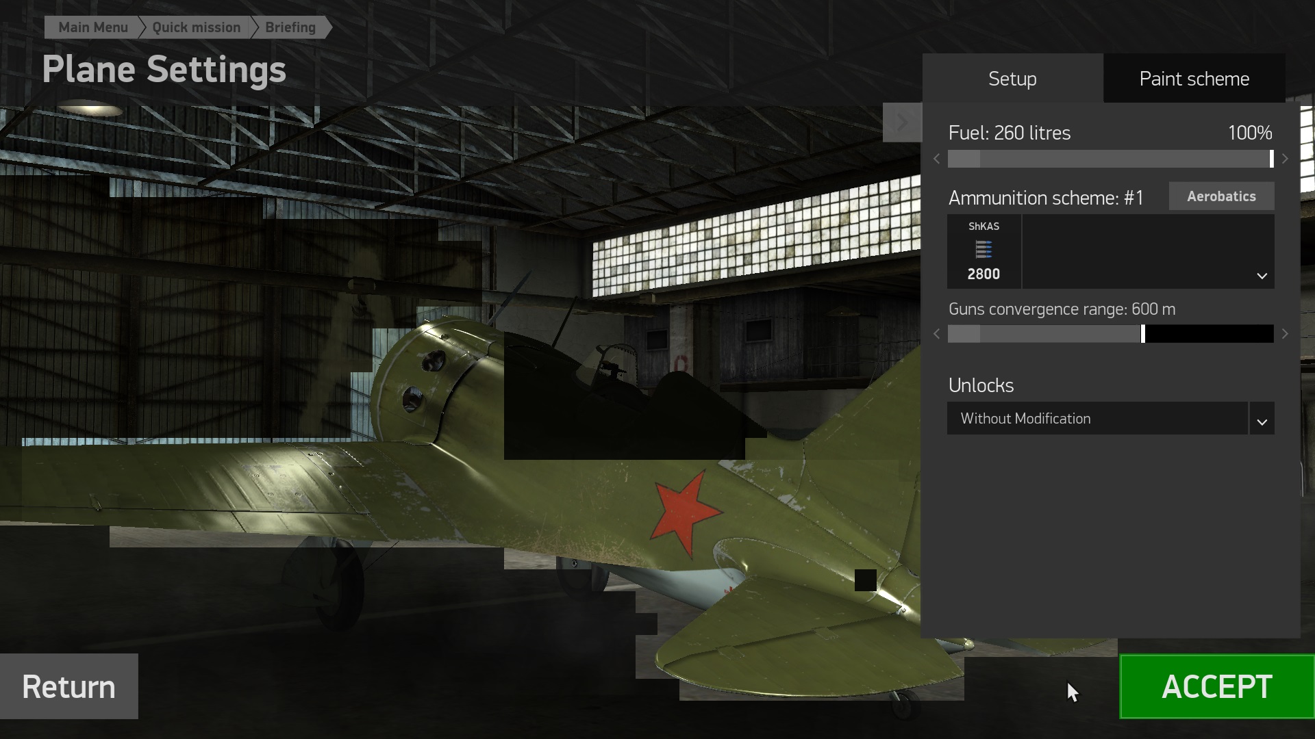This screenshot has height=739, width=1315.
Task: Click the guns convergence range slider
Action: click(x=1110, y=334)
